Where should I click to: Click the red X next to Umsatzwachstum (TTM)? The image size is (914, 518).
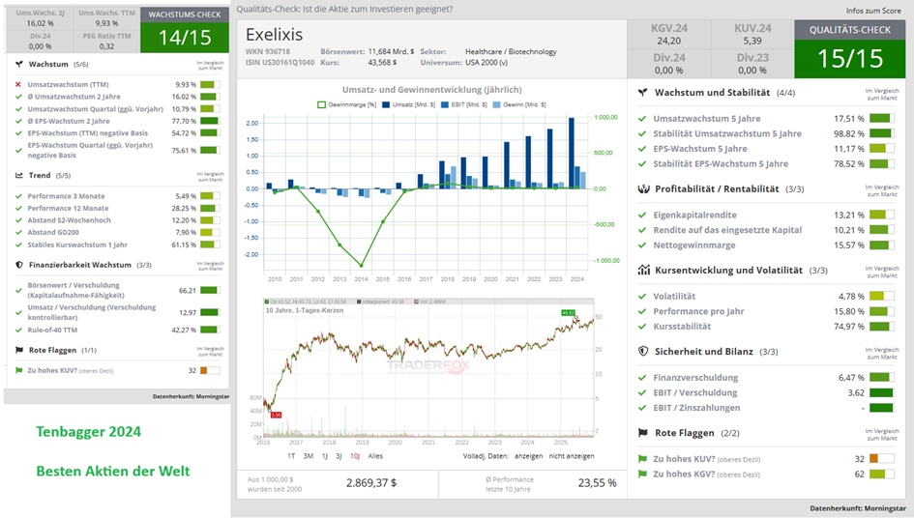pyautogui.click(x=19, y=84)
